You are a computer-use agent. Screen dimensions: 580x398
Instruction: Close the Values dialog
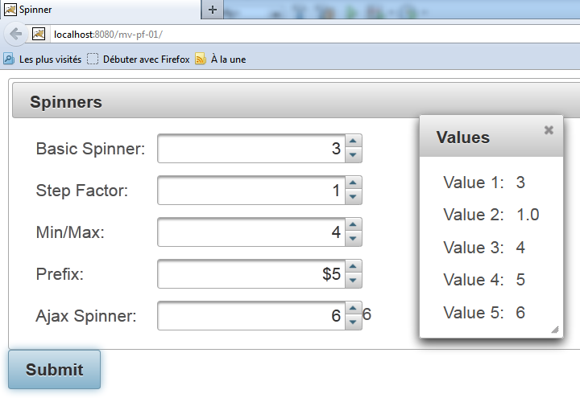[549, 129]
